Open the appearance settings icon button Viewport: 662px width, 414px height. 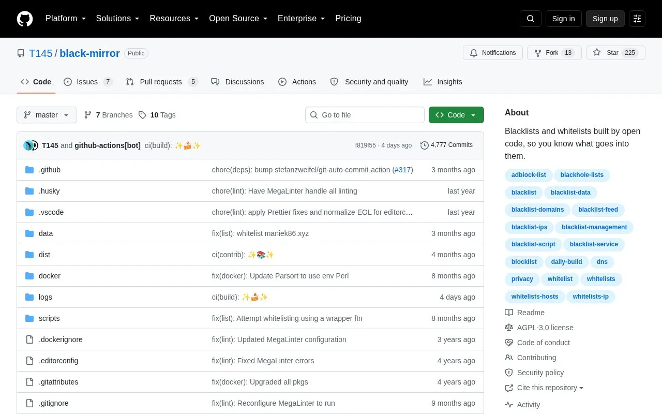637,19
